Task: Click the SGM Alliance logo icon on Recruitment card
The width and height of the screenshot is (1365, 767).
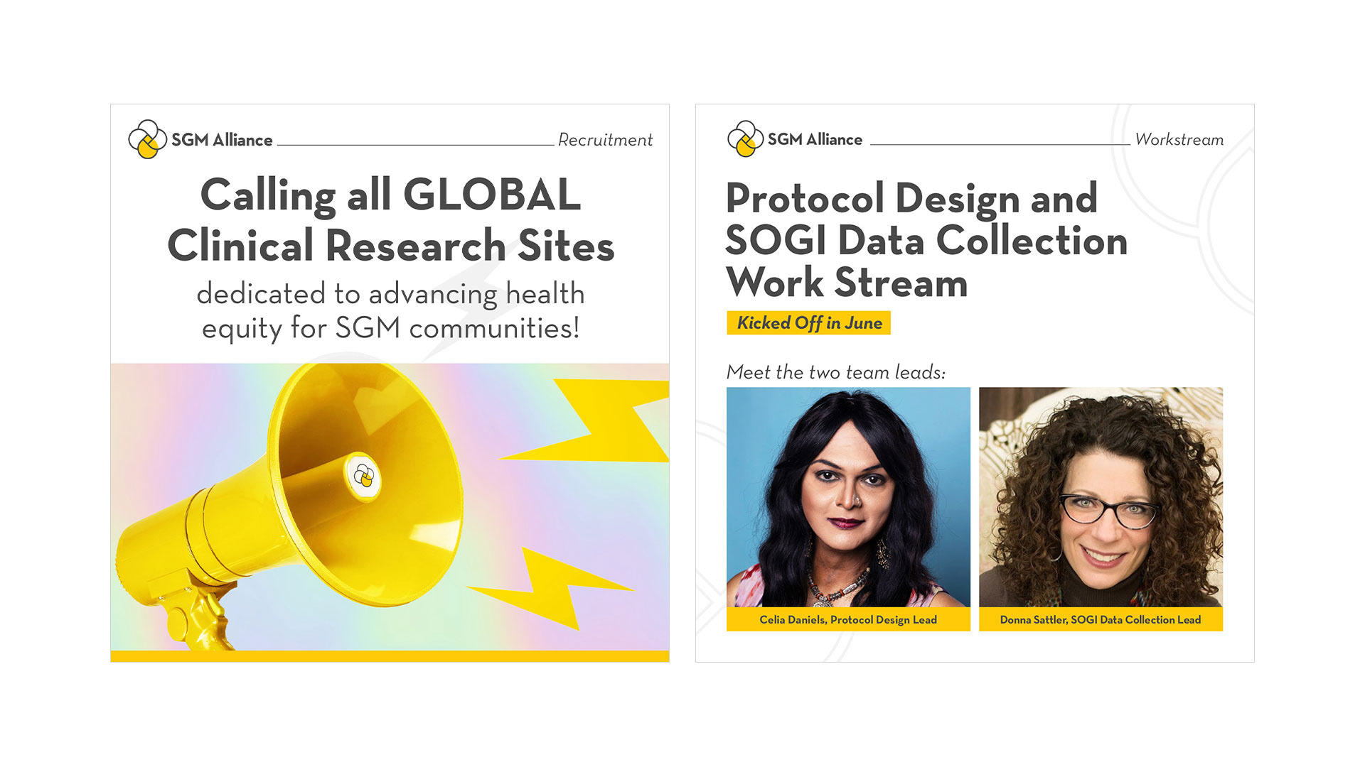Action: [147, 139]
